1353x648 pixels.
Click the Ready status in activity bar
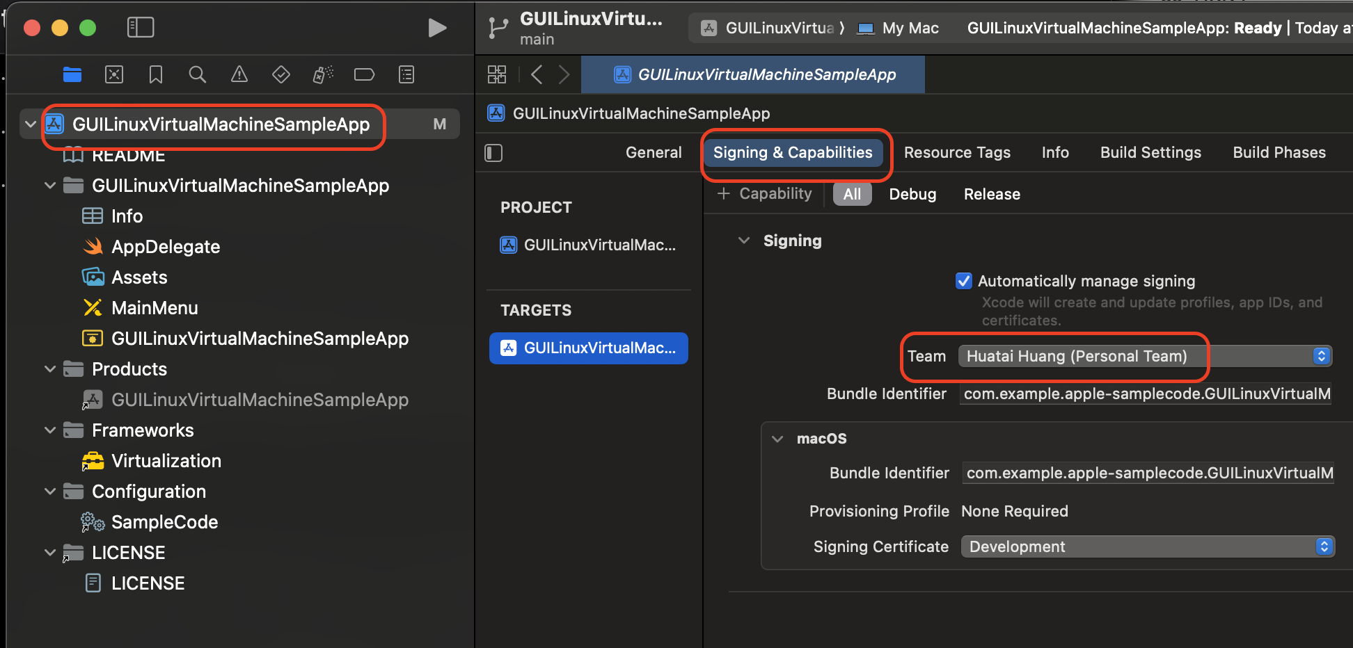(1258, 28)
